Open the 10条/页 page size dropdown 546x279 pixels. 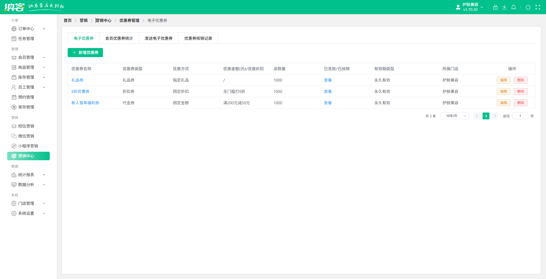click(x=454, y=116)
